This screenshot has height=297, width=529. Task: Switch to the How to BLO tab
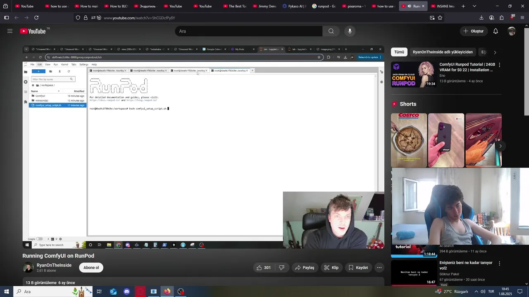coord(115,6)
